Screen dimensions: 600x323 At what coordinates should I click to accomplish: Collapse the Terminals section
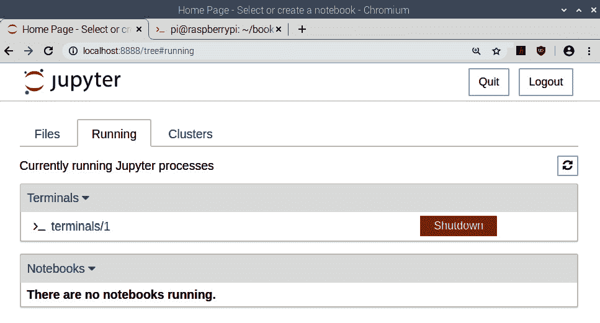pyautogui.click(x=58, y=198)
